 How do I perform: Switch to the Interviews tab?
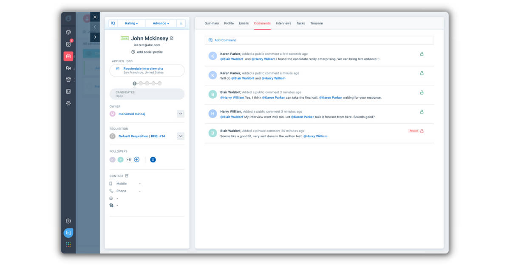(x=283, y=23)
